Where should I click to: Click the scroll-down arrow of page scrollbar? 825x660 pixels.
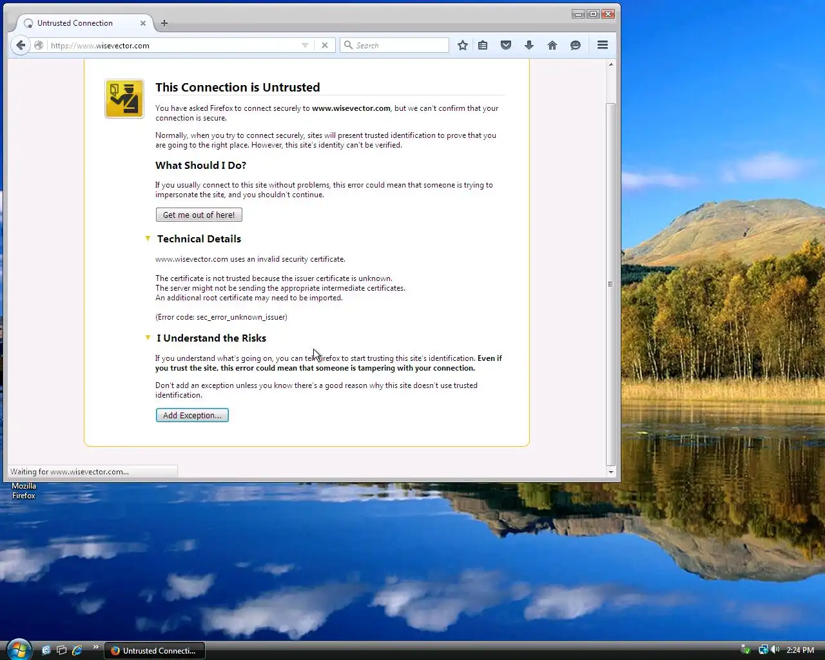pos(611,472)
